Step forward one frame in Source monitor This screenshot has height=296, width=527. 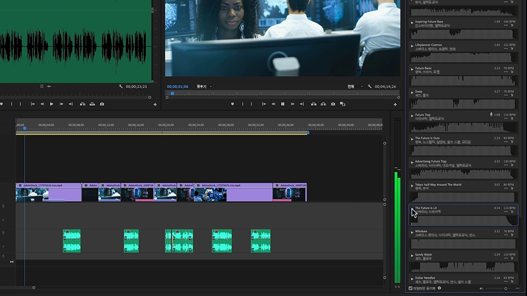pos(61,104)
